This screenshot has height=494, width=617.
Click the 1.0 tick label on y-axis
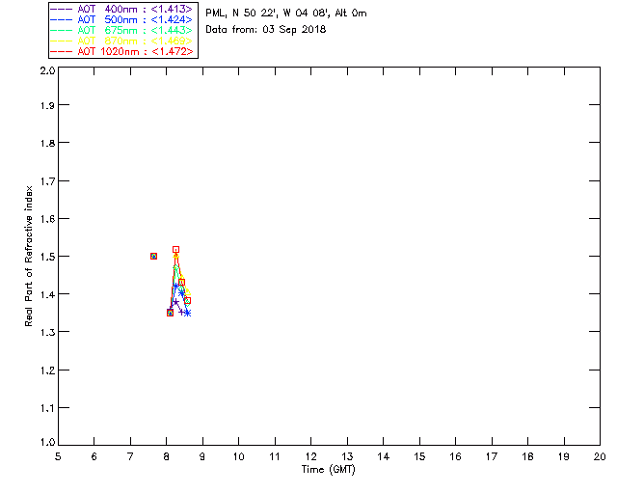[x=47, y=443]
